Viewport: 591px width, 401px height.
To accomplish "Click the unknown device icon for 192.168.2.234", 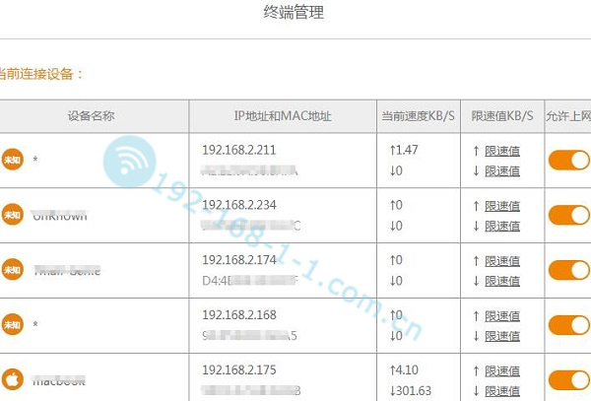I will coord(12,215).
